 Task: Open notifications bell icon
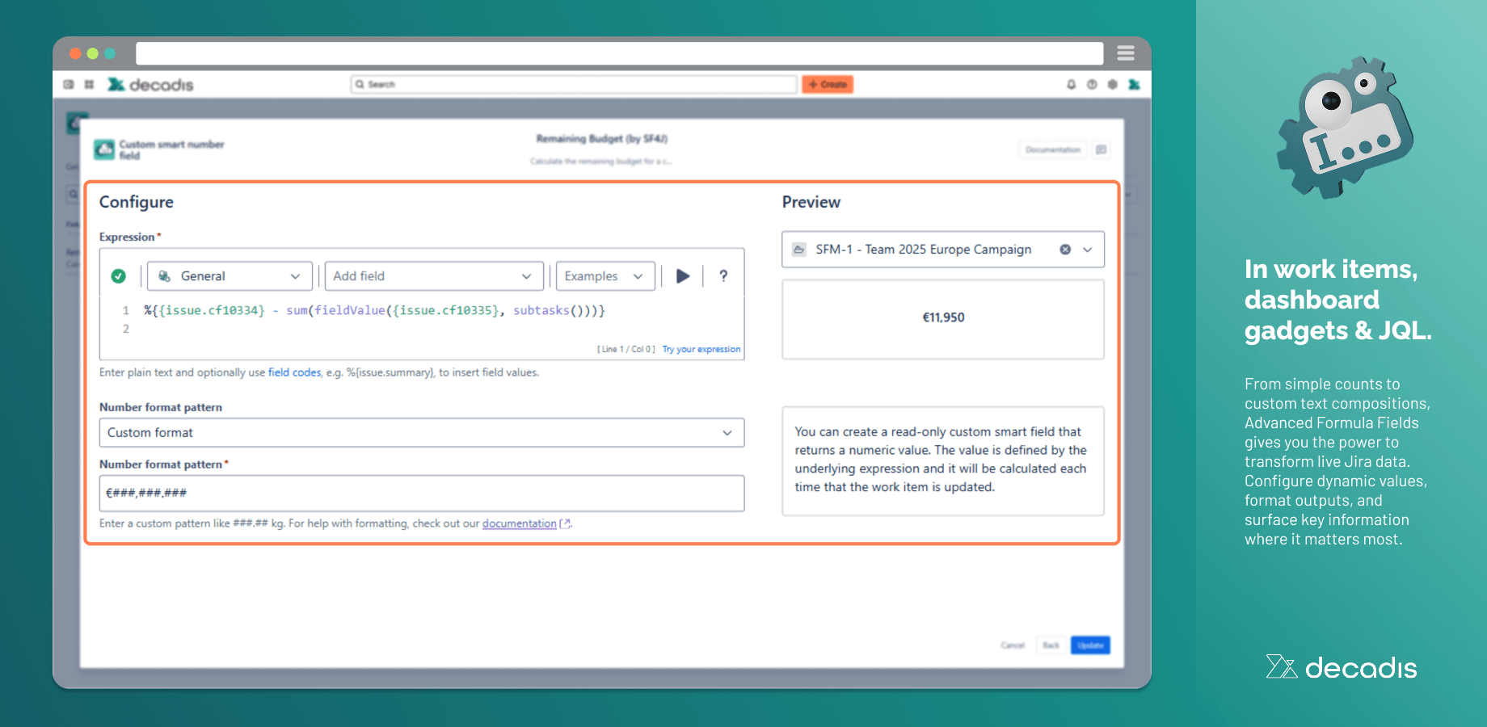1072,84
